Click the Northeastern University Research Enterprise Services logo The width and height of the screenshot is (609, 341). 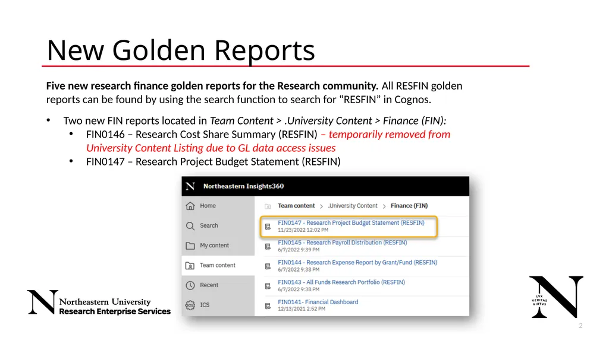point(99,302)
